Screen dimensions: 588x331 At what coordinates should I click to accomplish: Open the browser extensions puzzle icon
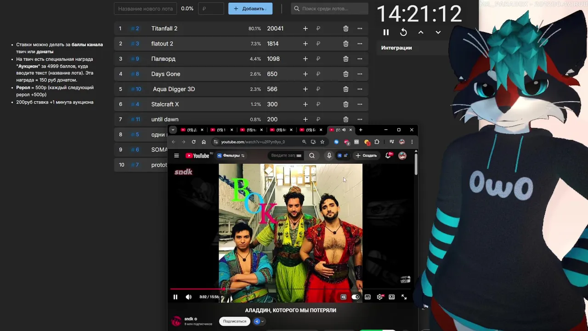click(377, 142)
